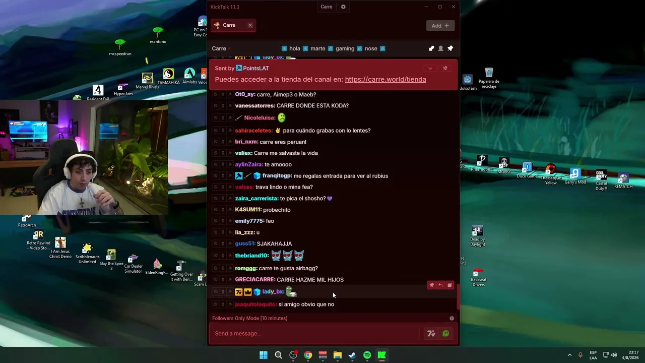Viewport: 645px width, 363px height.
Task: Focus the Send a message input
Action: pyautogui.click(x=315, y=333)
